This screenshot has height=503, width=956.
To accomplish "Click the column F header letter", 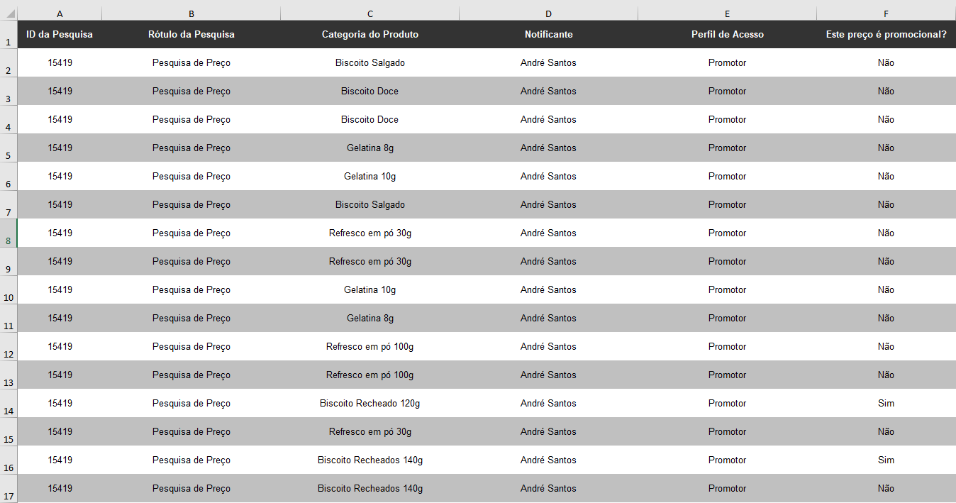I will tap(886, 13).
